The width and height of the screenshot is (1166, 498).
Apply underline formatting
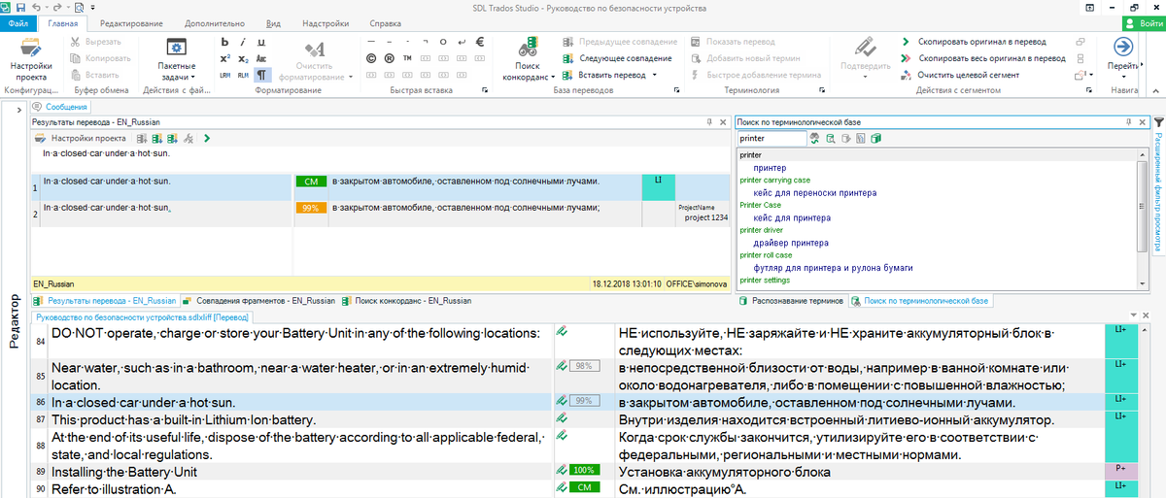[261, 43]
